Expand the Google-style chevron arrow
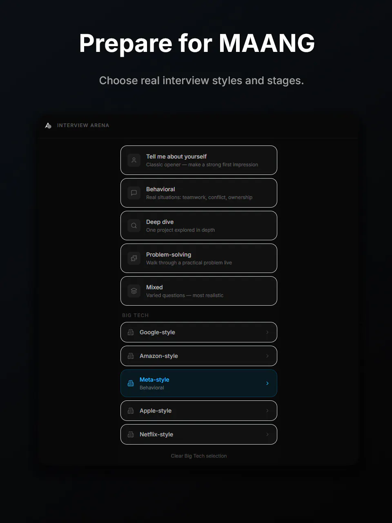 pyautogui.click(x=267, y=332)
